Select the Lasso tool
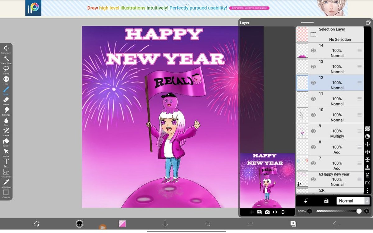The height and width of the screenshot is (233, 373). click(6, 70)
